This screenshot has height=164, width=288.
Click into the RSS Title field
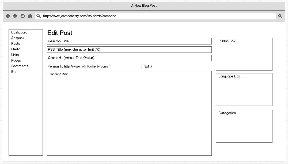(129, 50)
